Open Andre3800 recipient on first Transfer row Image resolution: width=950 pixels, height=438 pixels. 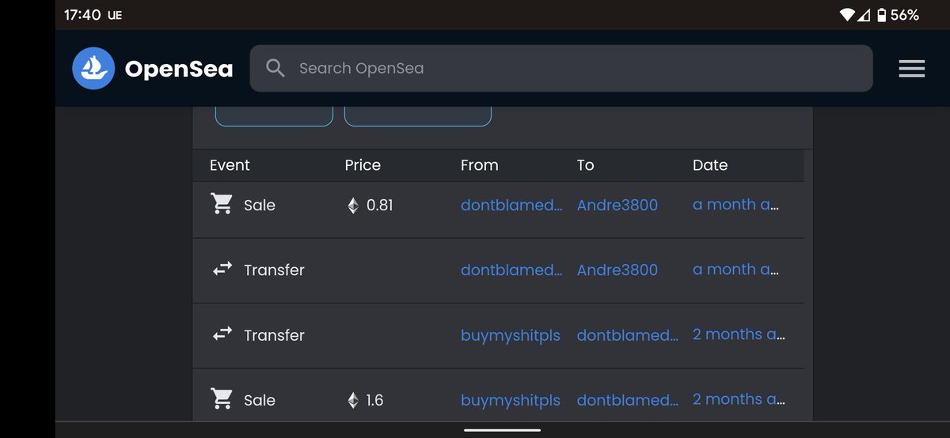(x=617, y=270)
